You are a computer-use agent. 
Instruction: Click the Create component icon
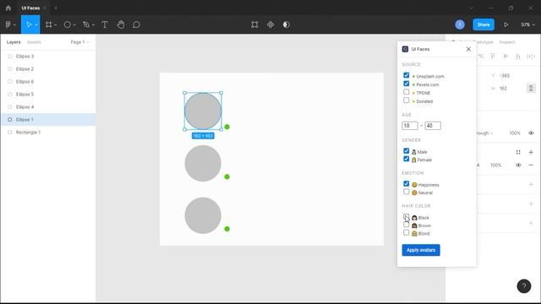click(270, 24)
